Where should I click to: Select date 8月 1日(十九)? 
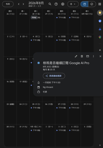click(87, 14)
